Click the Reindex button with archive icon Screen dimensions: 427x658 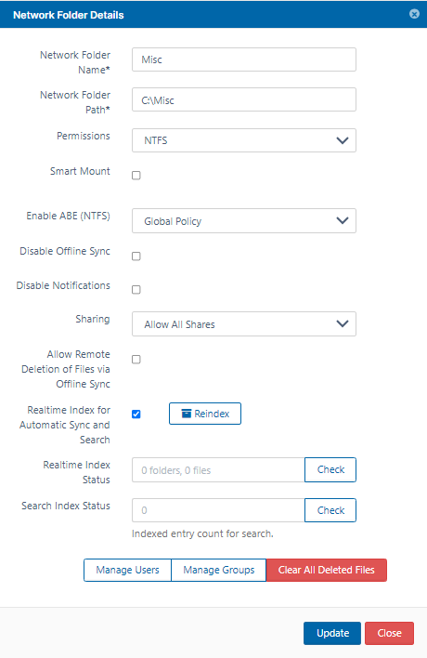pos(205,414)
